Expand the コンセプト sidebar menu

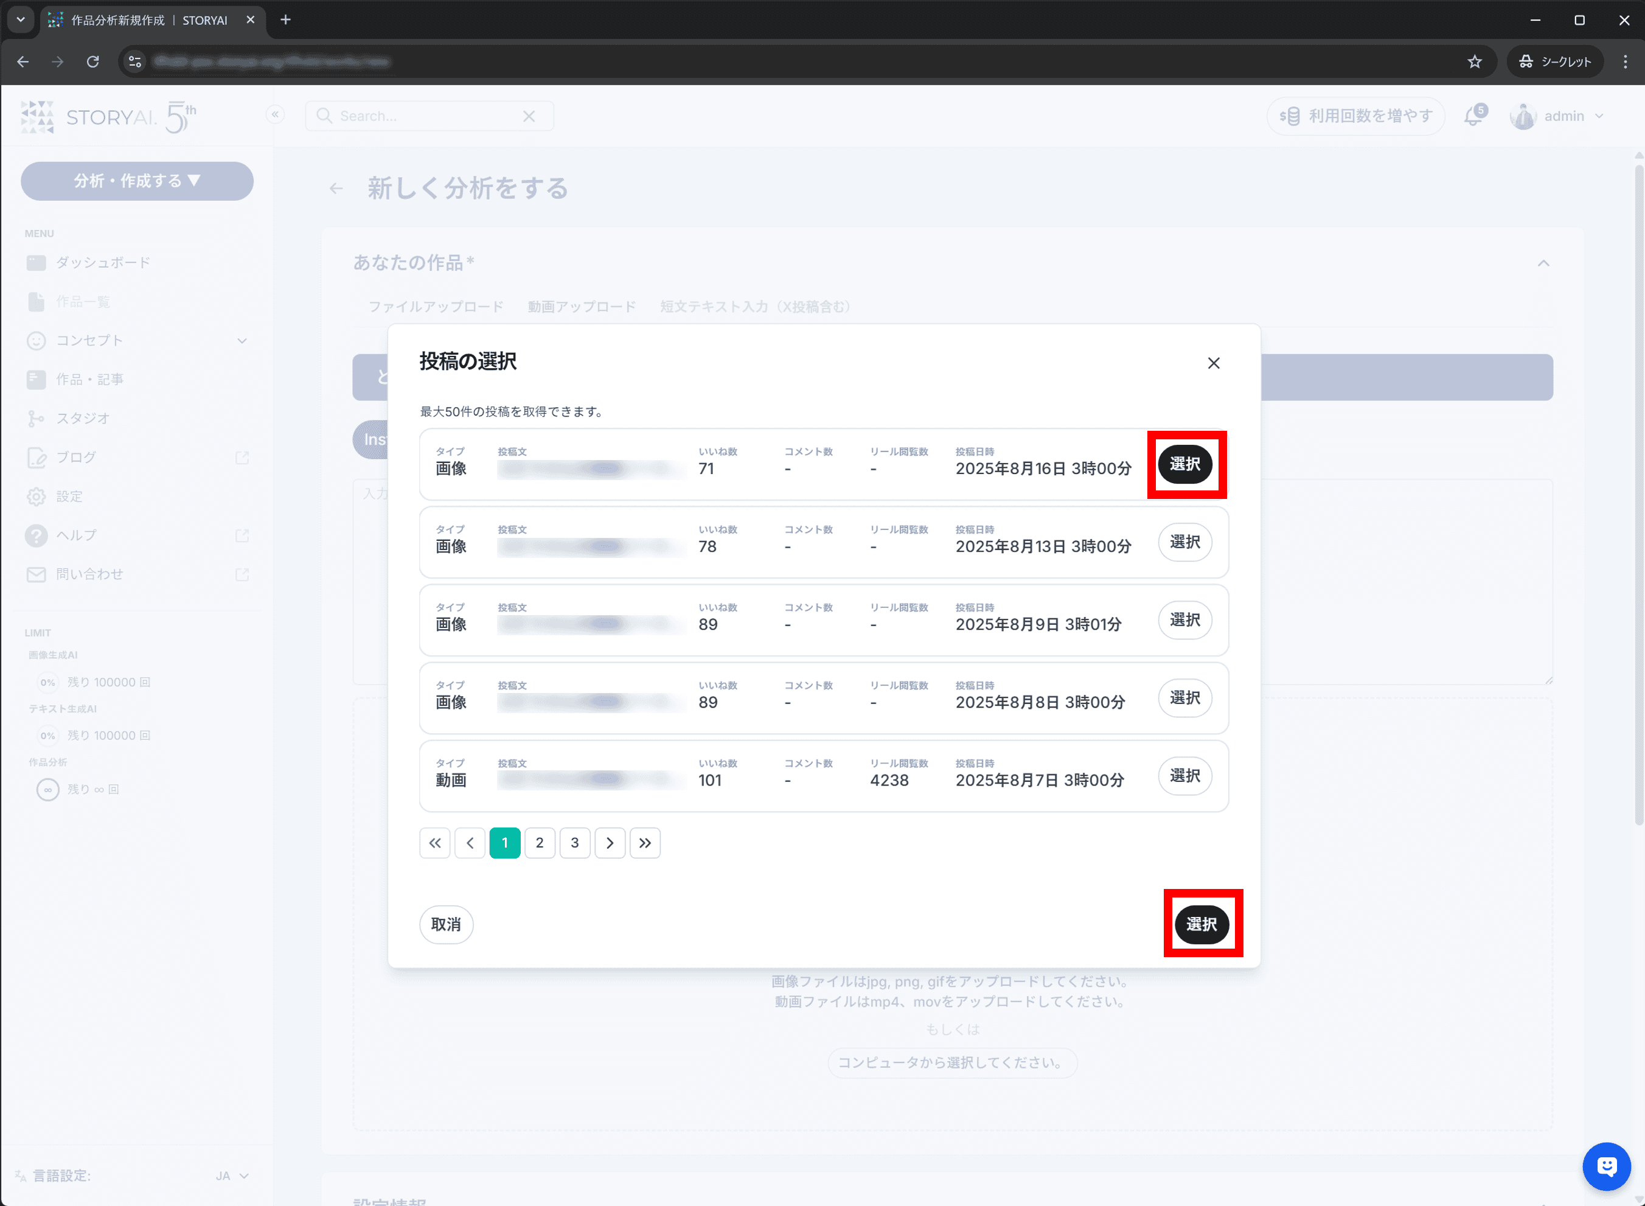pos(137,340)
